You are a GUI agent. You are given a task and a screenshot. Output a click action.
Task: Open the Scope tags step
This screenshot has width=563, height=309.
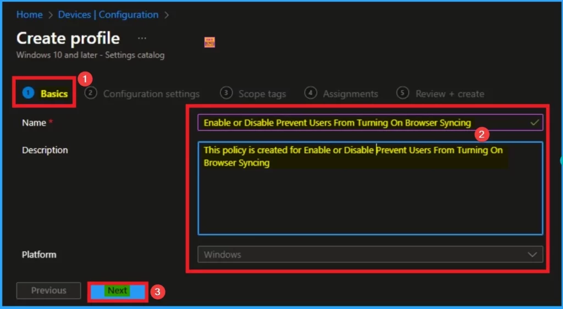click(x=253, y=93)
